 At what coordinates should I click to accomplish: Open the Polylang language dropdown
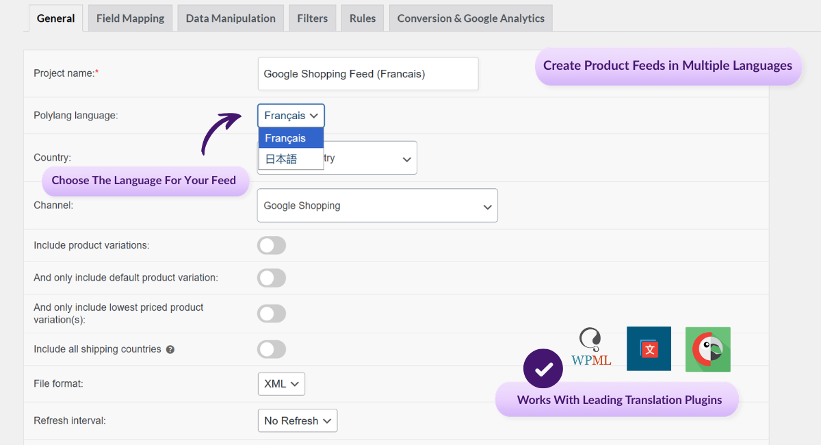coord(291,116)
